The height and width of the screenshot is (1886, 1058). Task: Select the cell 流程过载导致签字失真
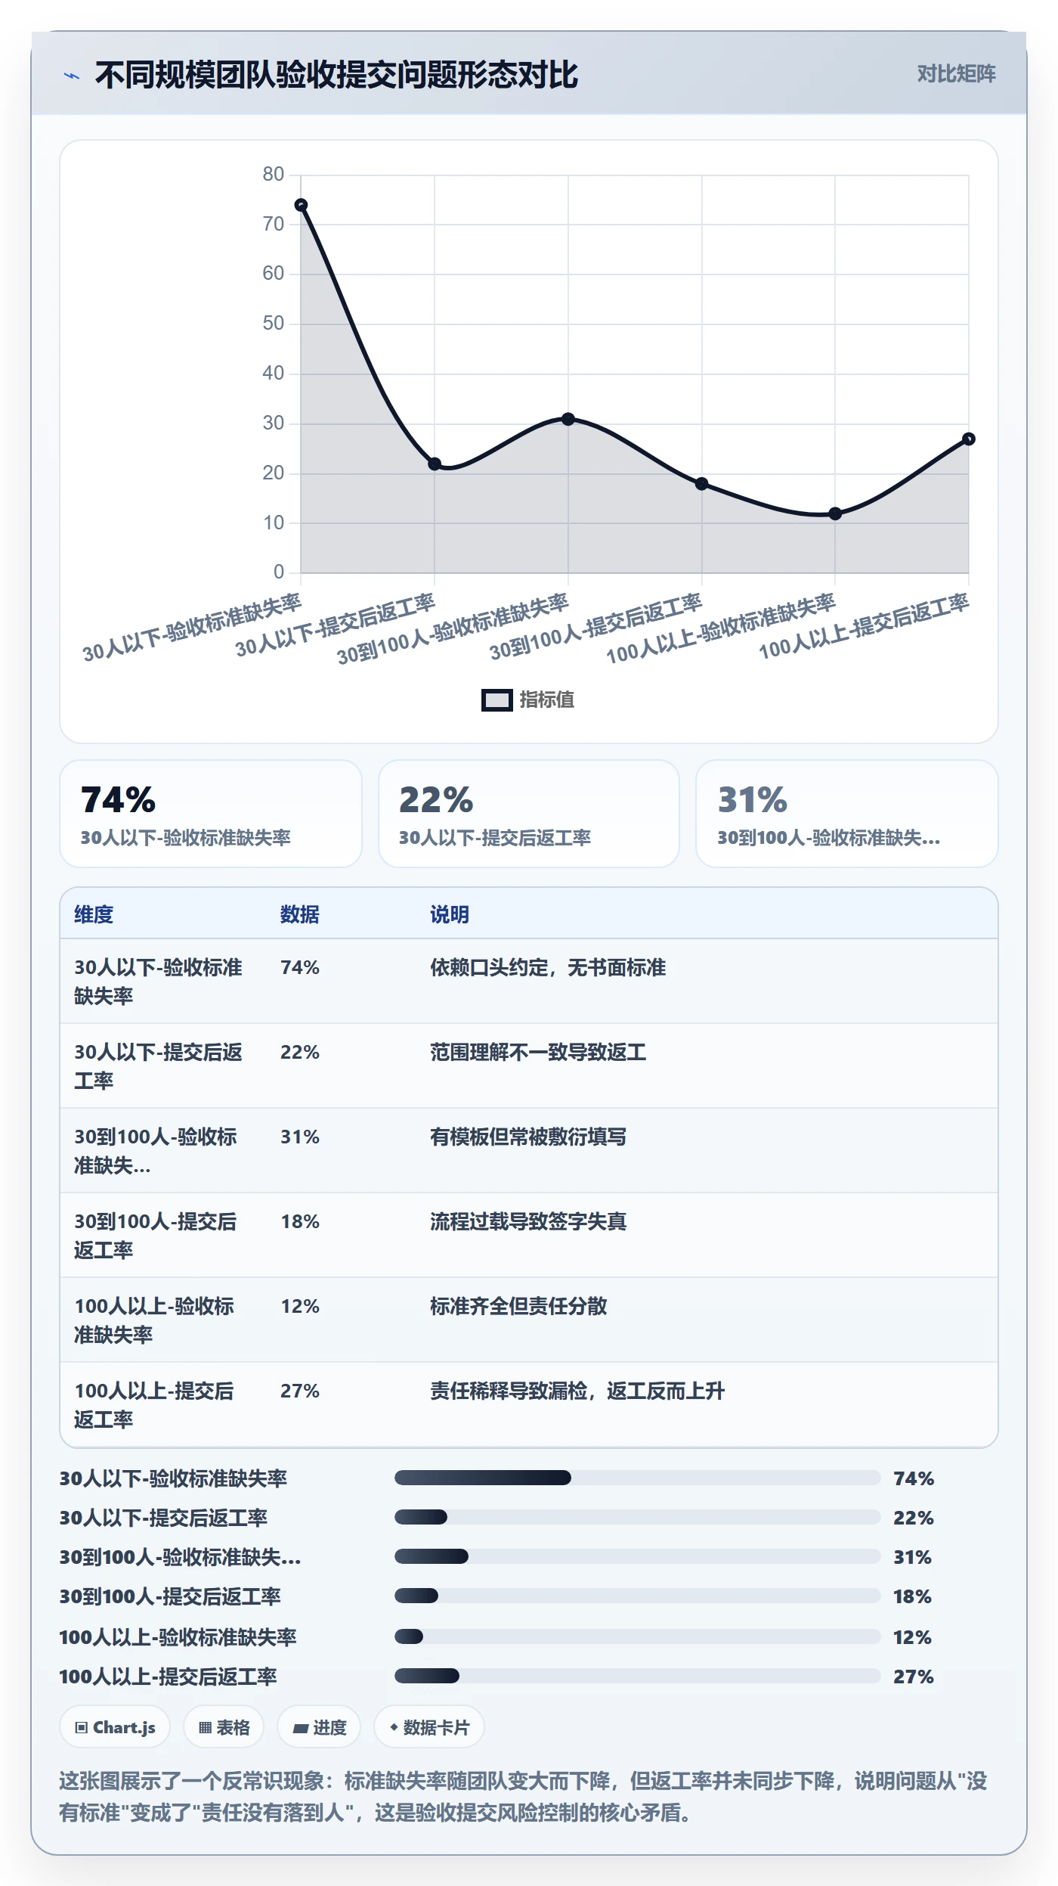point(528,1221)
